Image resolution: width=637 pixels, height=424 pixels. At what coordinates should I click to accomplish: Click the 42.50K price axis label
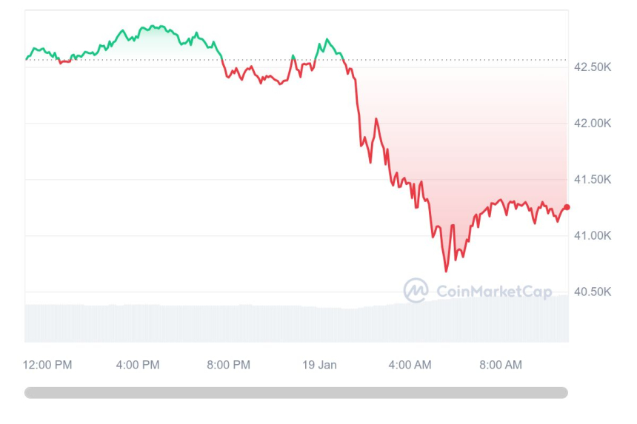tap(593, 67)
